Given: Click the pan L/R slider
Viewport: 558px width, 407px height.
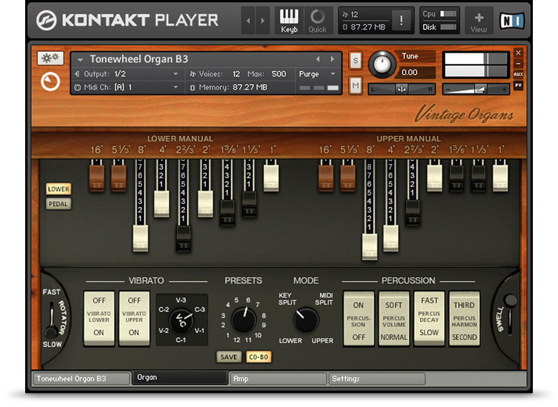Looking at the screenshot, I should (x=402, y=89).
